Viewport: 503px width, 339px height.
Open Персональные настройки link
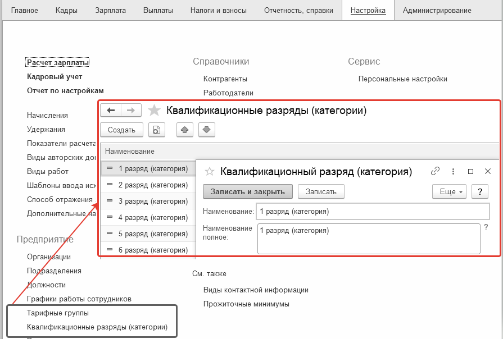tap(402, 79)
